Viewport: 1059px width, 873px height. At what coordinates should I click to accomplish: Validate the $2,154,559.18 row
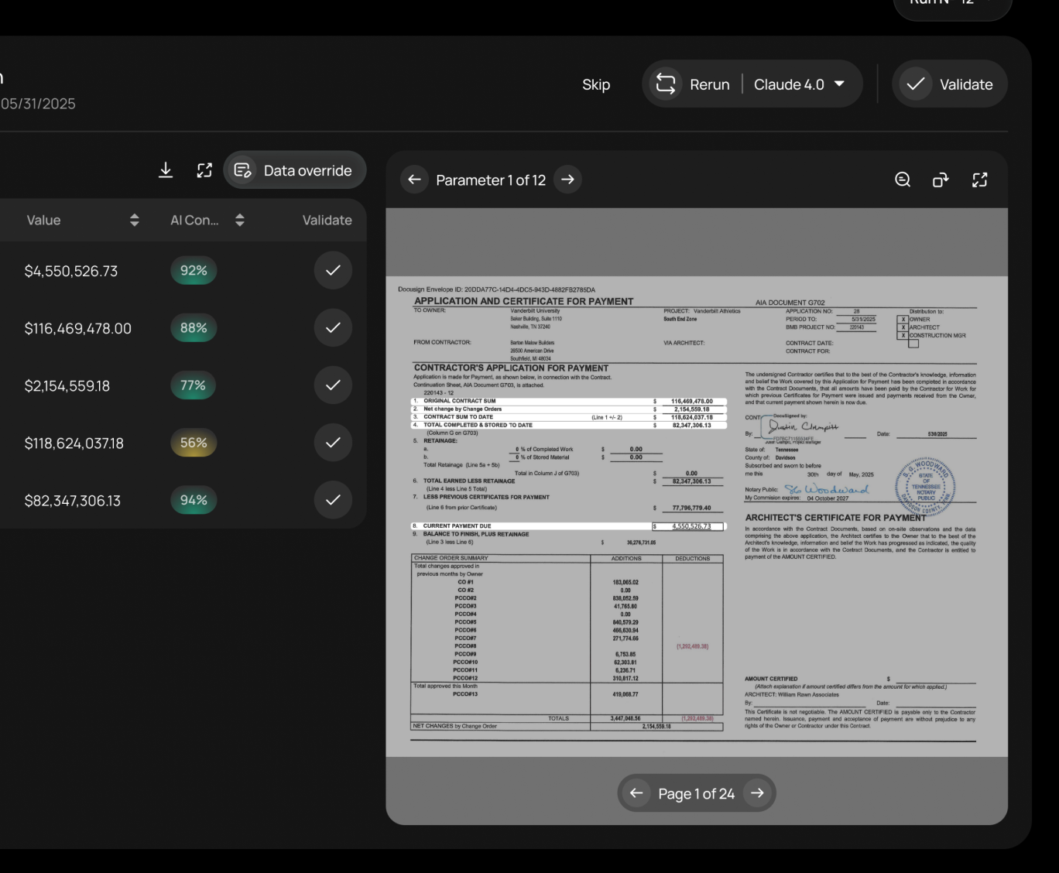point(333,385)
